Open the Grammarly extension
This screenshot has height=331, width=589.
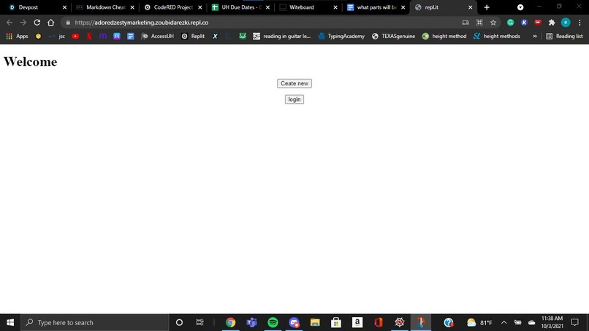pyautogui.click(x=511, y=23)
